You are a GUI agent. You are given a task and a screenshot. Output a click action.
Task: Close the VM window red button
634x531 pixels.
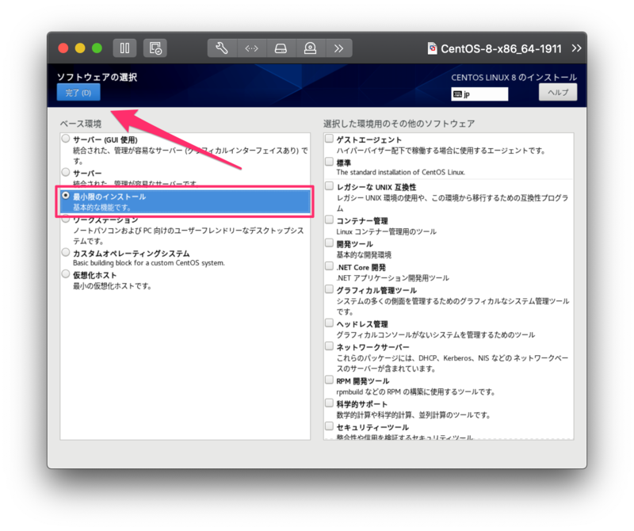click(63, 48)
